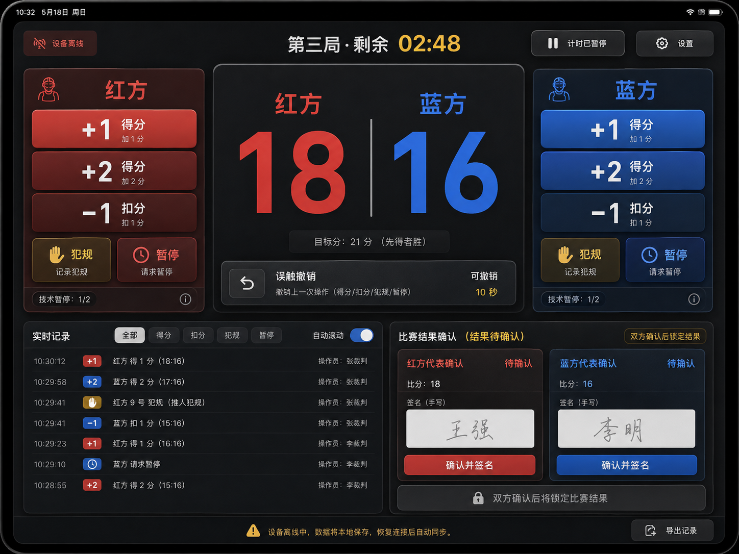The height and width of the screenshot is (554, 739).
Task: Click the 误触撤销 undo arrow icon
Action: tap(247, 283)
